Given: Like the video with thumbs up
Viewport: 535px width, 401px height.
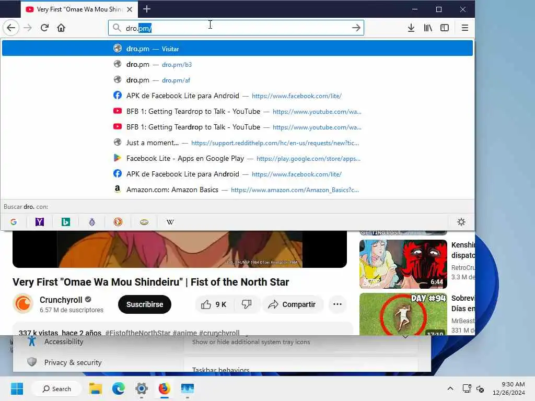Looking at the screenshot, I should (x=214, y=304).
